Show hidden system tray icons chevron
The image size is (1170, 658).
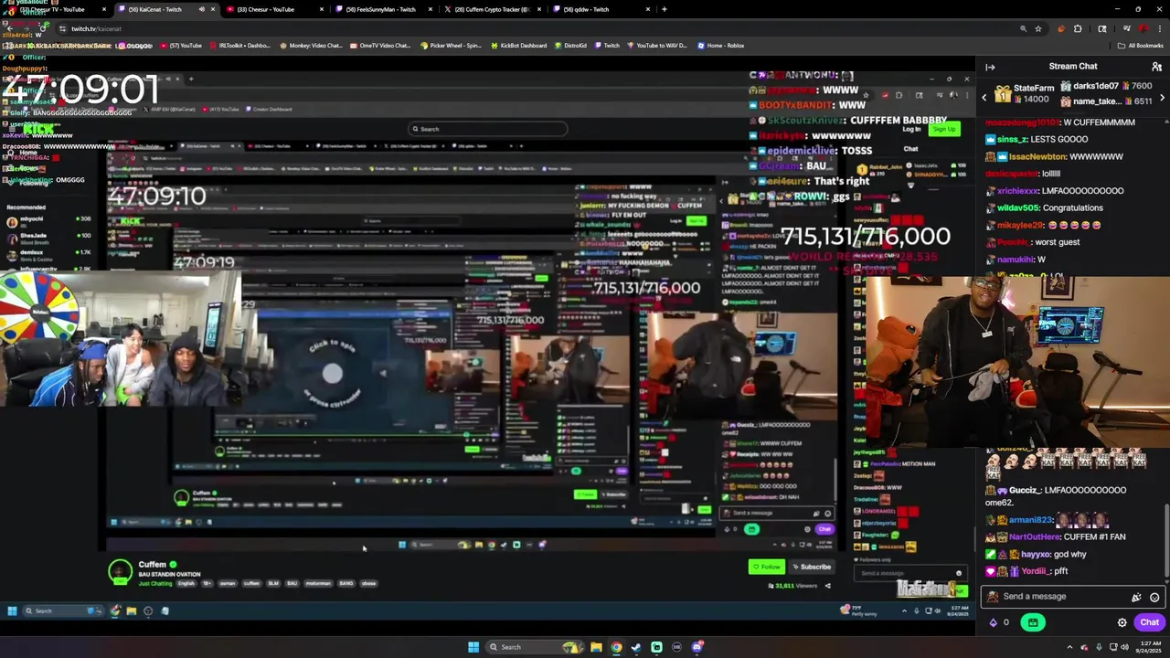click(1069, 647)
